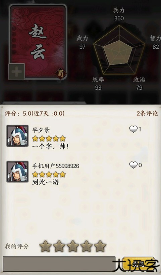This screenshot has height=275, width=161.
Task: Tap the 武力 97 stat label
Action: [82, 42]
